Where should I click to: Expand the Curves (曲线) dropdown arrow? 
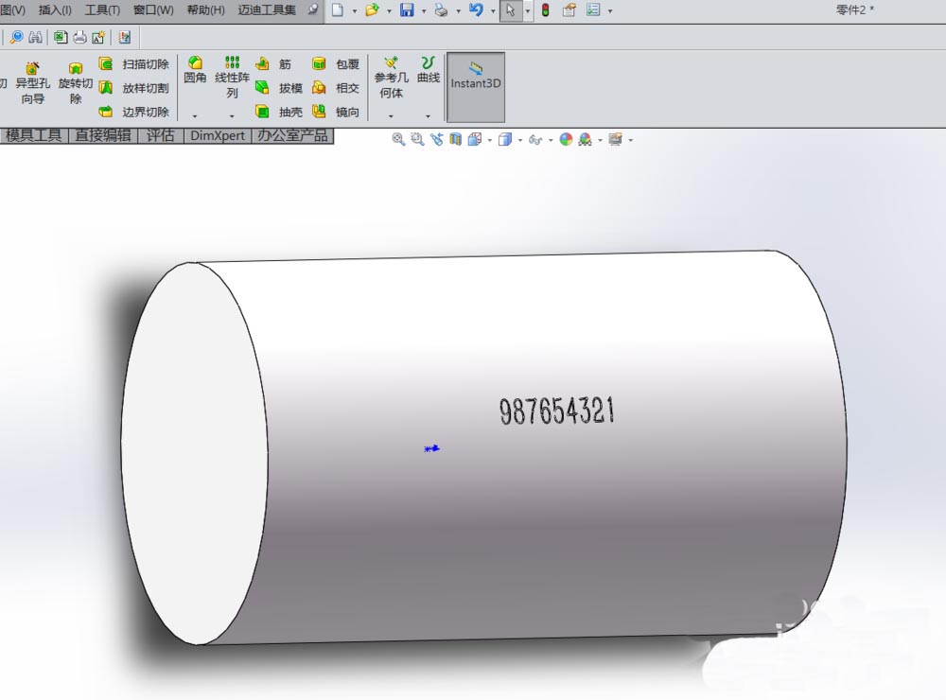[429, 115]
